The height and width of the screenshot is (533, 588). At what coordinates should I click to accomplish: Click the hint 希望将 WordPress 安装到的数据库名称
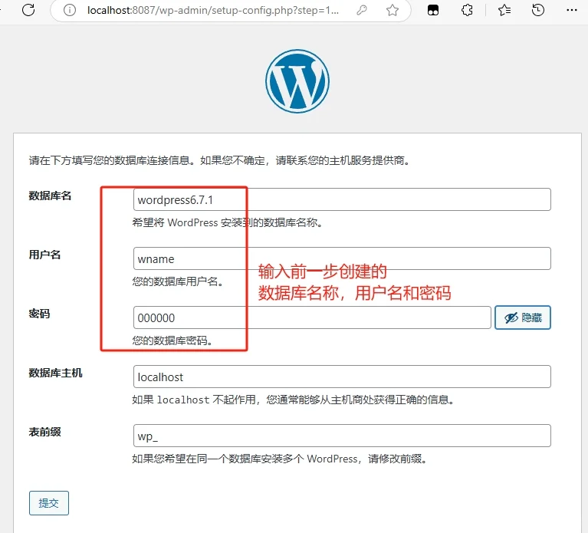pos(228,222)
